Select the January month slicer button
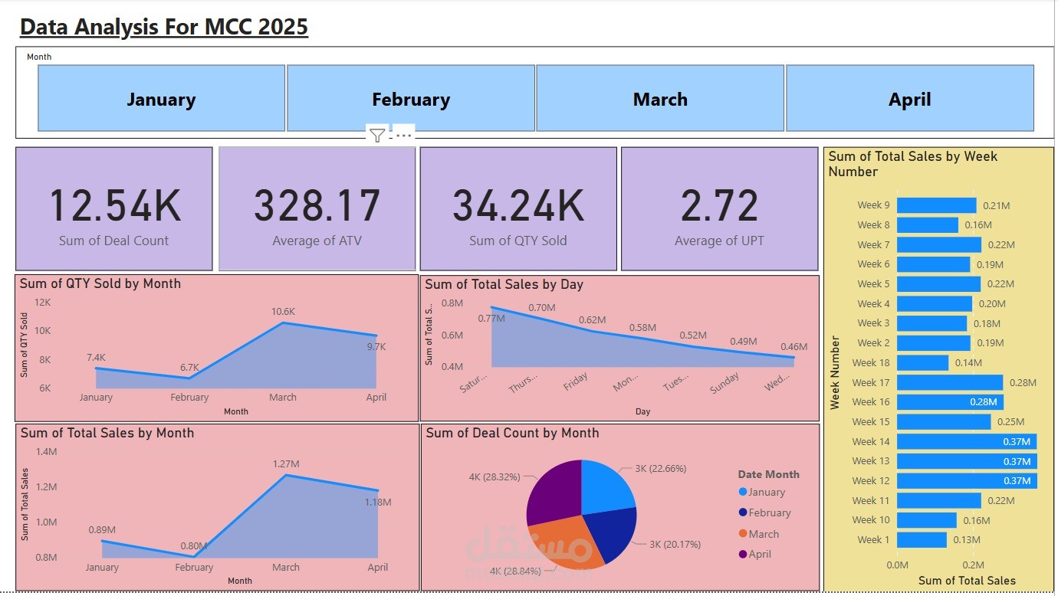The height and width of the screenshot is (596, 1058). tap(161, 98)
